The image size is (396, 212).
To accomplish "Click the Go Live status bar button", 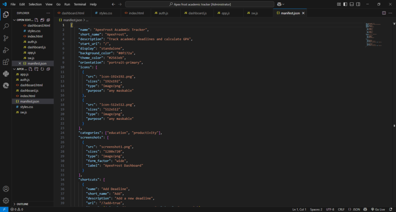I will tap(378, 209).
